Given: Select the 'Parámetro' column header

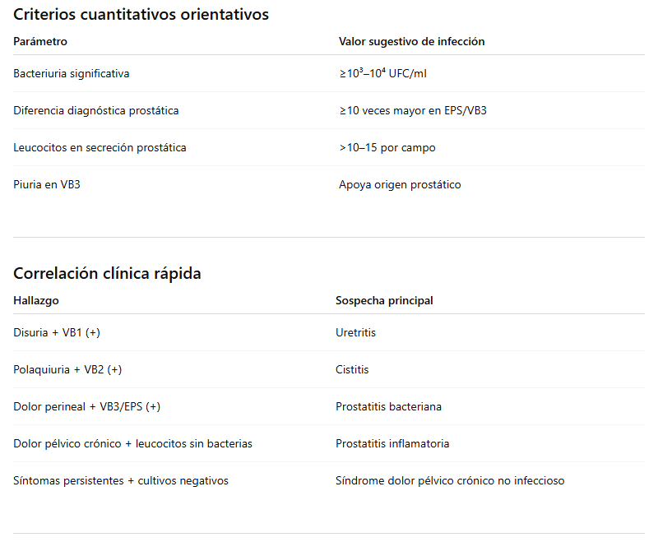Looking at the screenshot, I should (x=40, y=41).
